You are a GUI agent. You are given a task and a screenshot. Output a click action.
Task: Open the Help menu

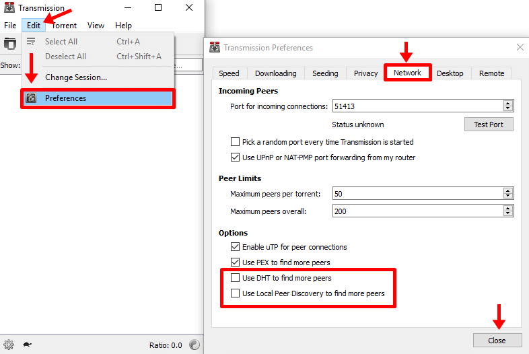[123, 26]
